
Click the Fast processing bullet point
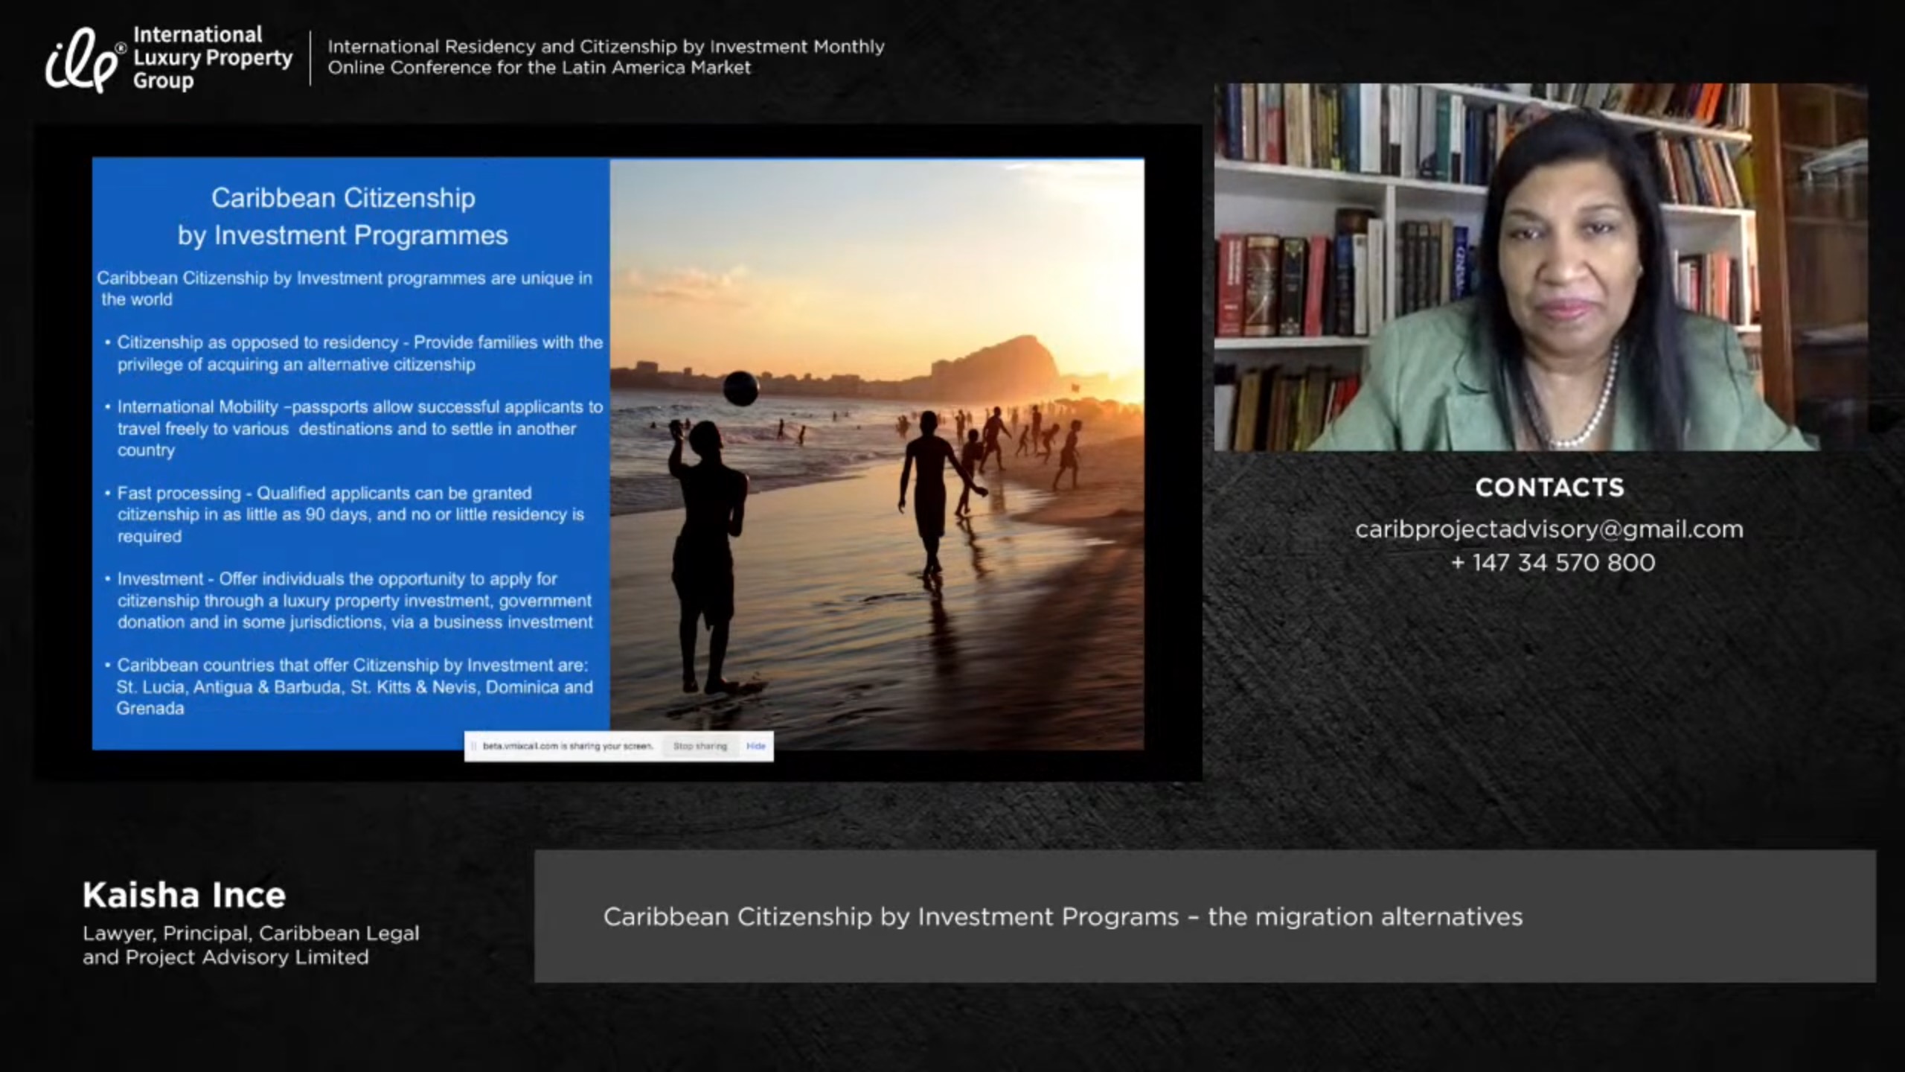[x=350, y=514]
